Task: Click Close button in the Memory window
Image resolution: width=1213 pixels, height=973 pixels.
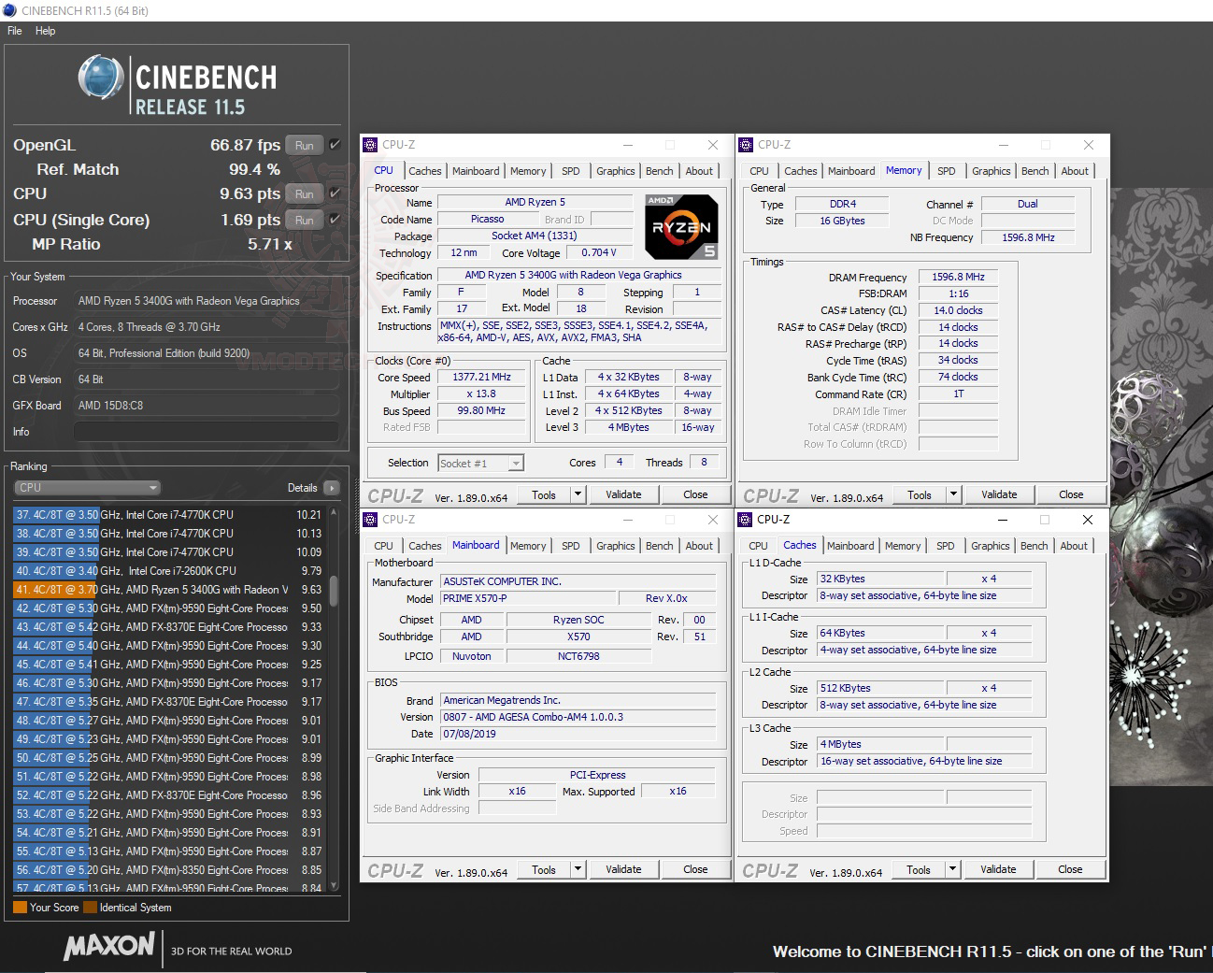Action: point(1071,494)
